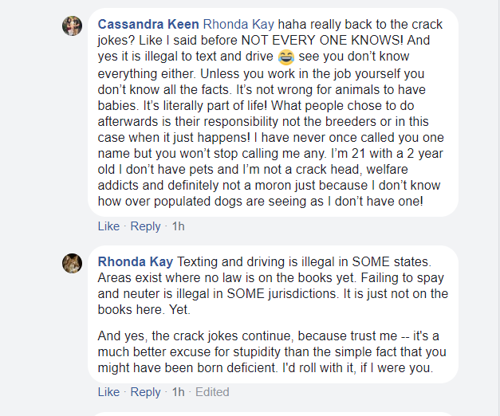Like Cassandra Keen's comment

[108, 226]
